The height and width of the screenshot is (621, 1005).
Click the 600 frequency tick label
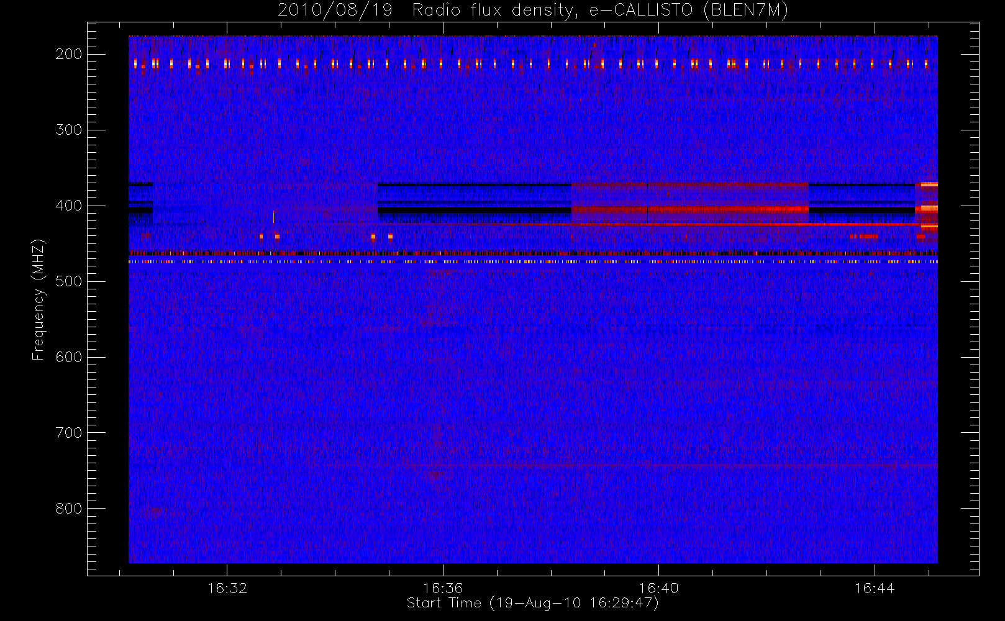pyautogui.click(x=69, y=357)
